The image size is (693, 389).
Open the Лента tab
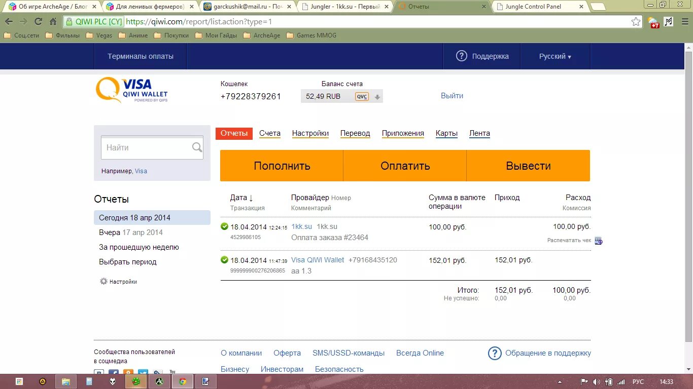pos(479,133)
